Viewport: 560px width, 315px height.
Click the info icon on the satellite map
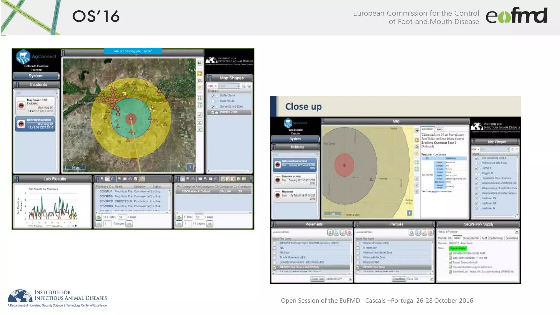pos(190,167)
